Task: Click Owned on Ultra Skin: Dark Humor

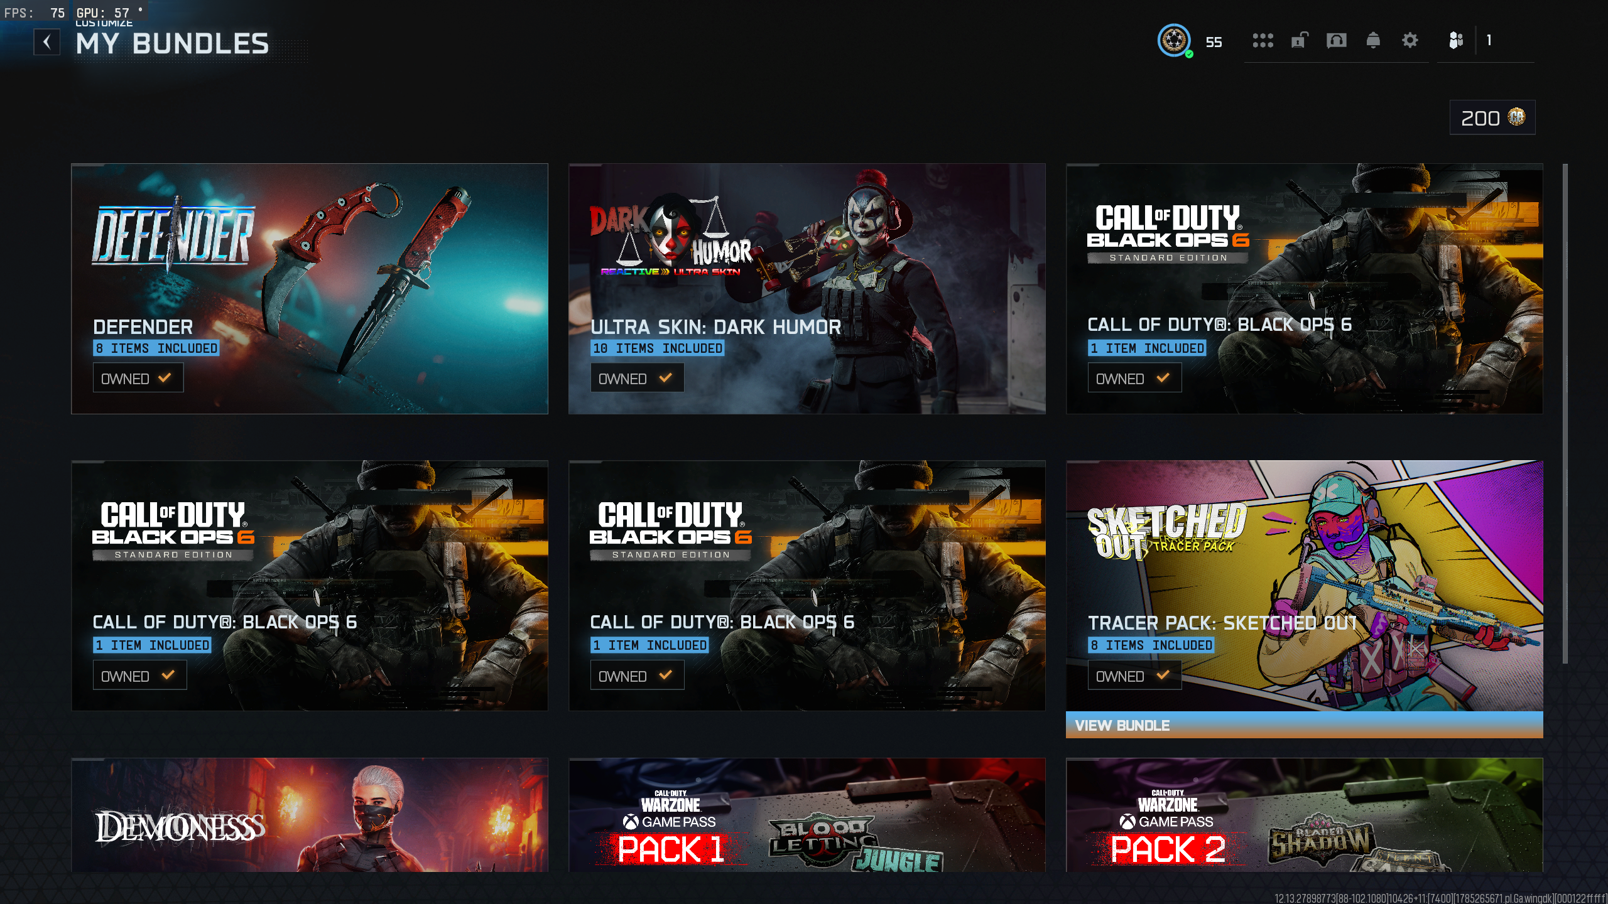Action: 637,379
